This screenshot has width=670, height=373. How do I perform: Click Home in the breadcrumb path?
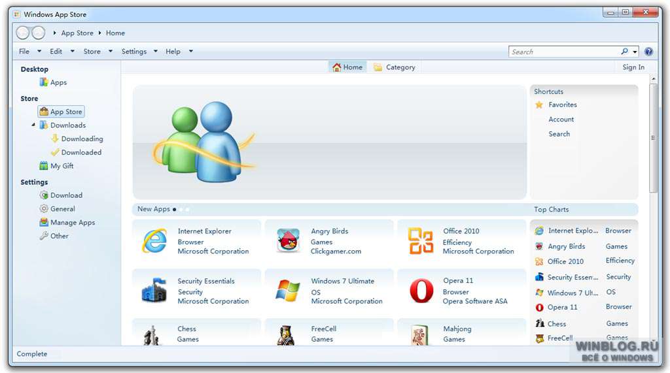[115, 33]
